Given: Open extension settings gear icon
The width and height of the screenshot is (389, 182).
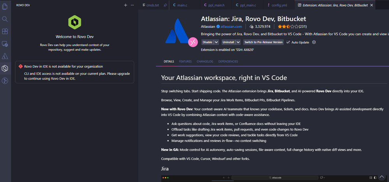Looking at the screenshot, I should coord(314,42).
